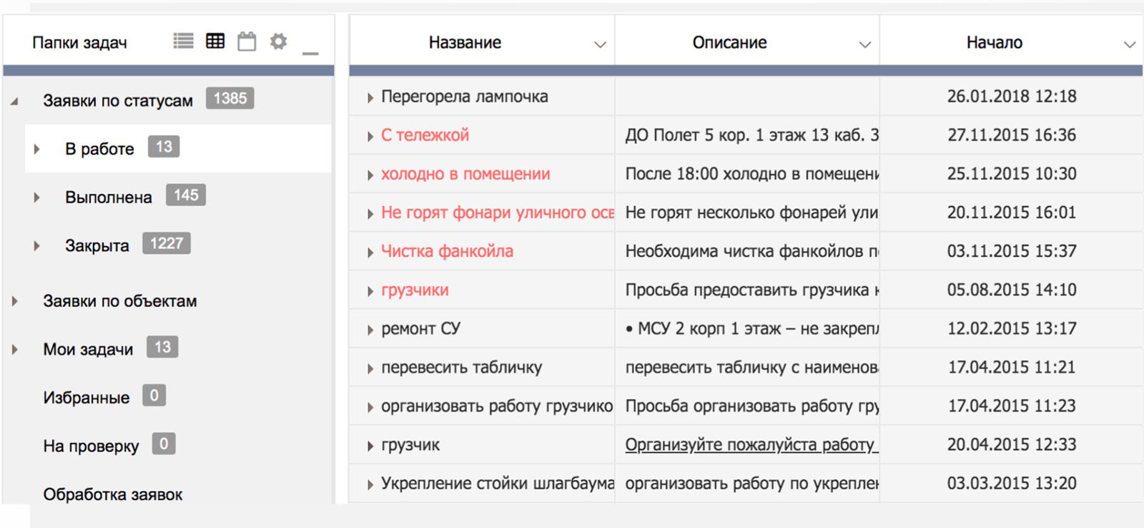Click date '03.03.2015 13:20'
This screenshot has width=1144, height=528.
1012,483
